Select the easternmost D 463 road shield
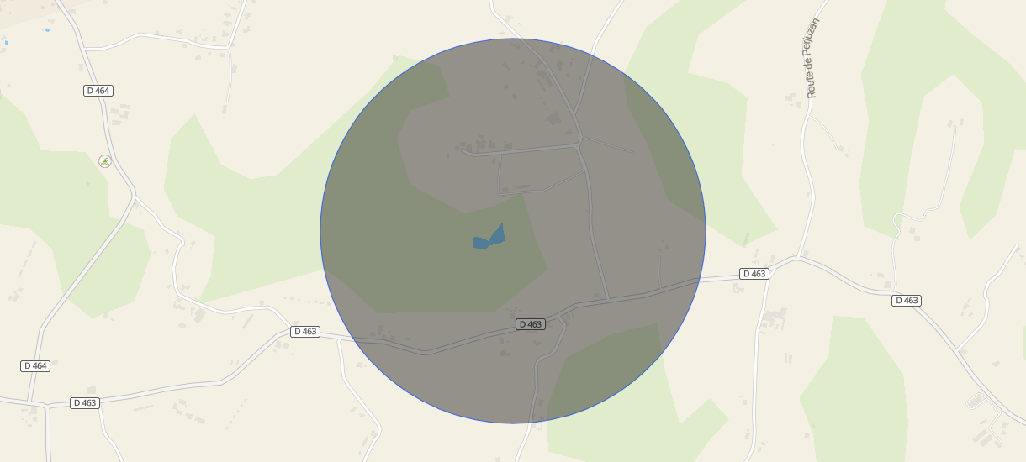Image resolution: width=1026 pixels, height=462 pixels. click(x=907, y=301)
